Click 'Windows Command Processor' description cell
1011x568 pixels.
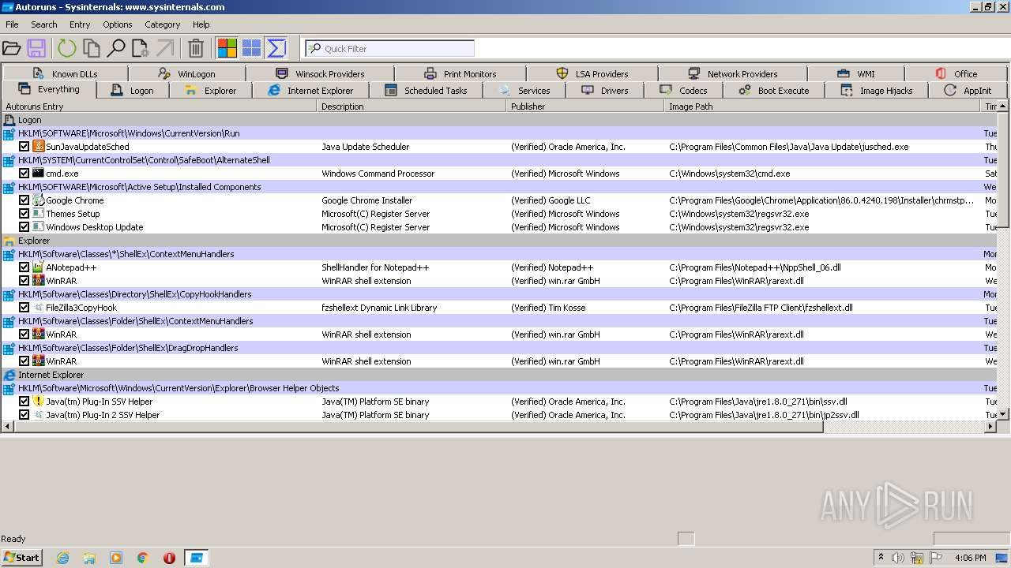(x=378, y=174)
